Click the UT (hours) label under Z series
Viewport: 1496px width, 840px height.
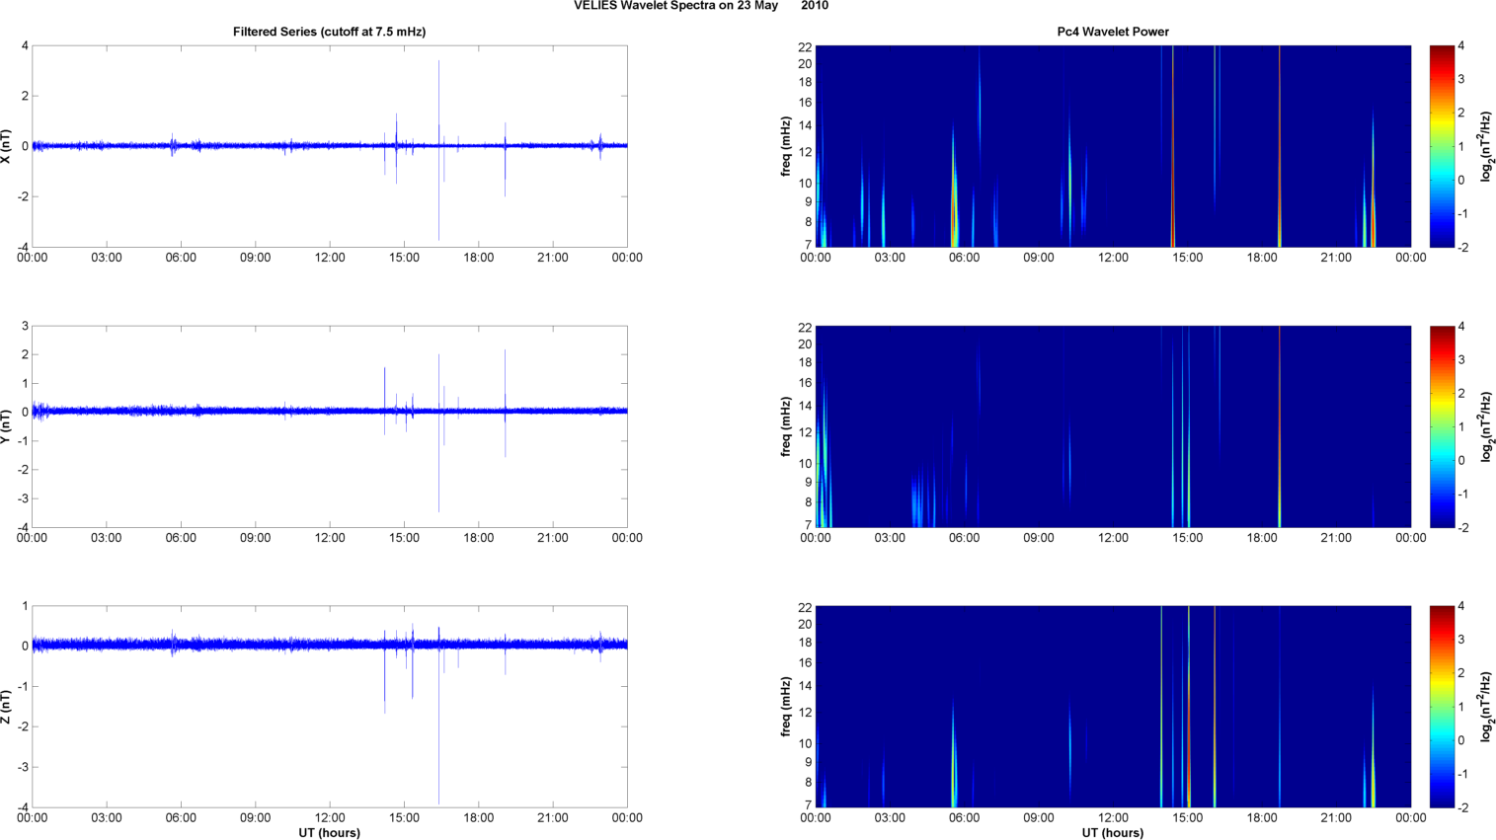click(329, 833)
